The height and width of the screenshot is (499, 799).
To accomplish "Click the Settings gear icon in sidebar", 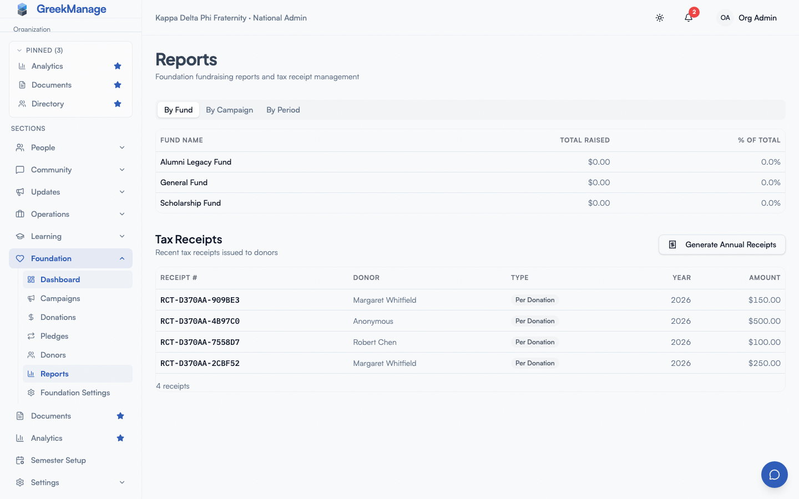I will (20, 482).
